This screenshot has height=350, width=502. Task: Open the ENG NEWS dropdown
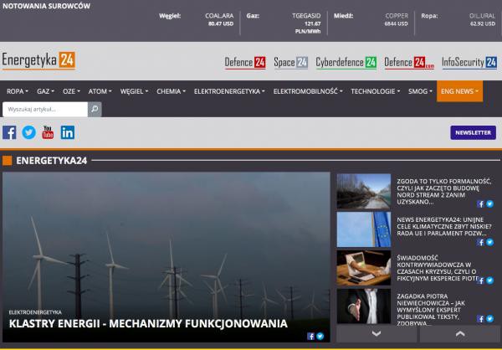[459, 91]
